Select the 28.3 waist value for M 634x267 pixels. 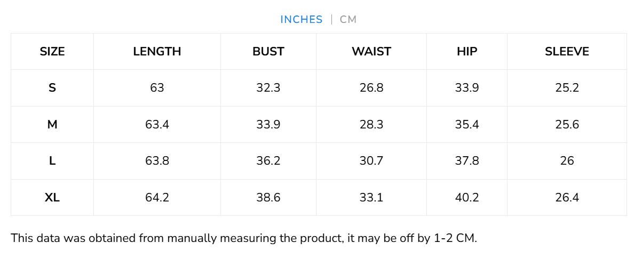tap(371, 125)
